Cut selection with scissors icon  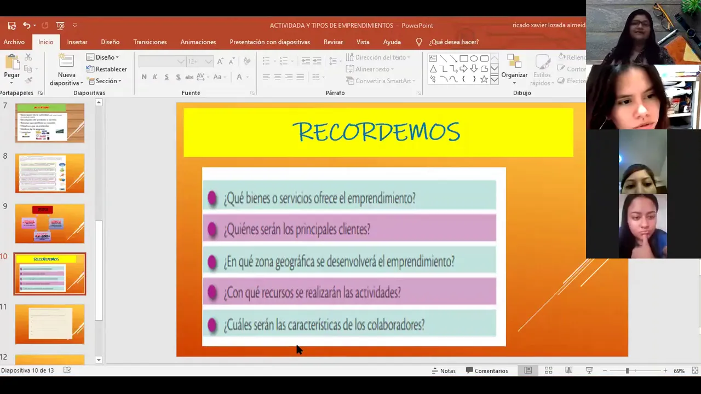pos(28,57)
